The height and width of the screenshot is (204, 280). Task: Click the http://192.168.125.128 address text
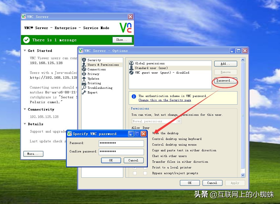[x=53, y=77]
